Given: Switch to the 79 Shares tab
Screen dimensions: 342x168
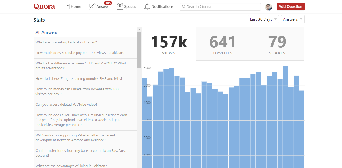Looking at the screenshot, I should point(277,44).
